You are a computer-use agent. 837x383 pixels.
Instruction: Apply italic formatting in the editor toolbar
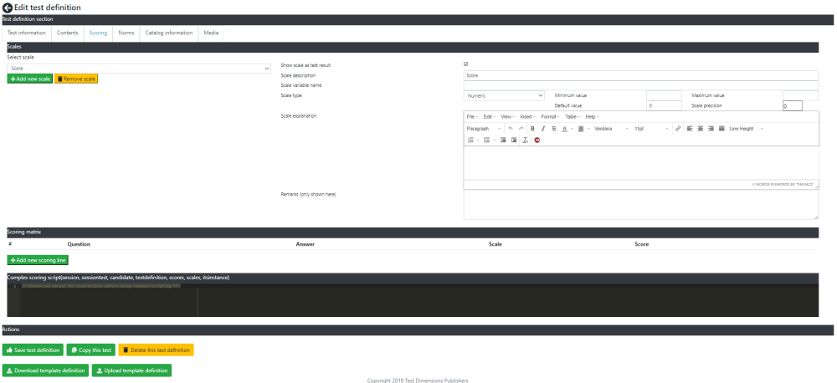(x=543, y=129)
